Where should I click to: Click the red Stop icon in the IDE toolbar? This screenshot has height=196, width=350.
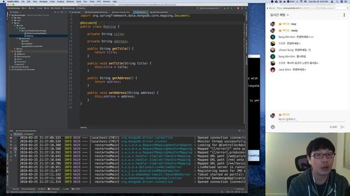[238, 8]
